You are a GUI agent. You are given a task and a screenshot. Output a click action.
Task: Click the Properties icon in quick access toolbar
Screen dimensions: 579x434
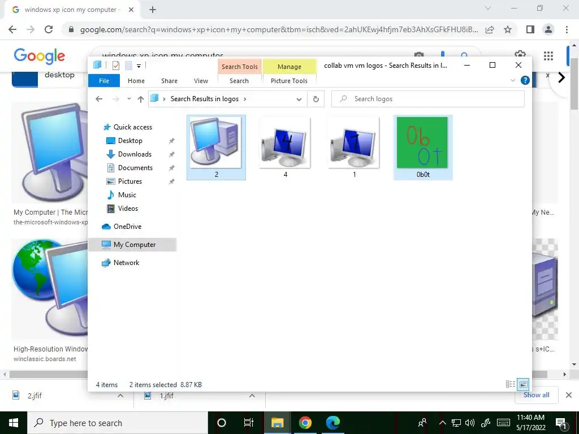[116, 66]
